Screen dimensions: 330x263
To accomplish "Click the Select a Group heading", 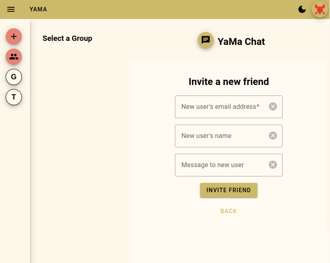I will pyautogui.click(x=67, y=38).
